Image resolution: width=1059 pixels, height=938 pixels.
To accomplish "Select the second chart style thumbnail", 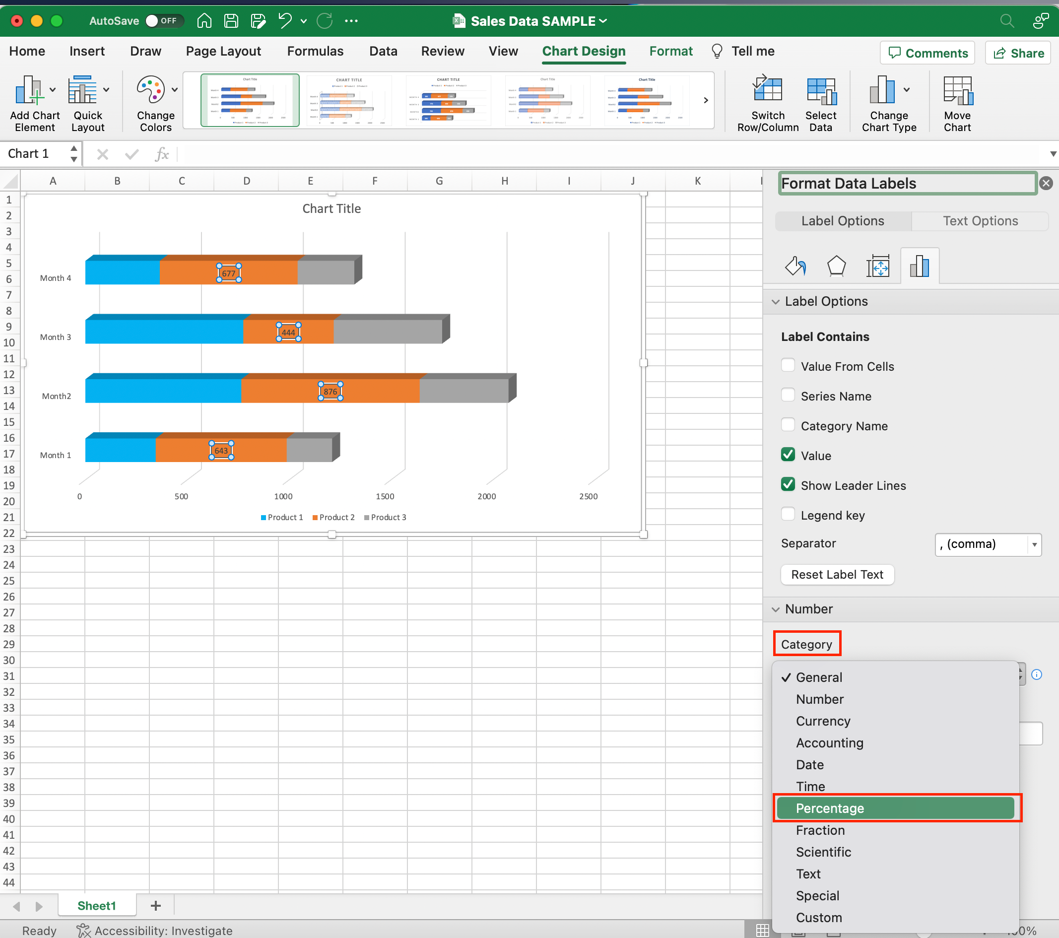I will click(349, 101).
